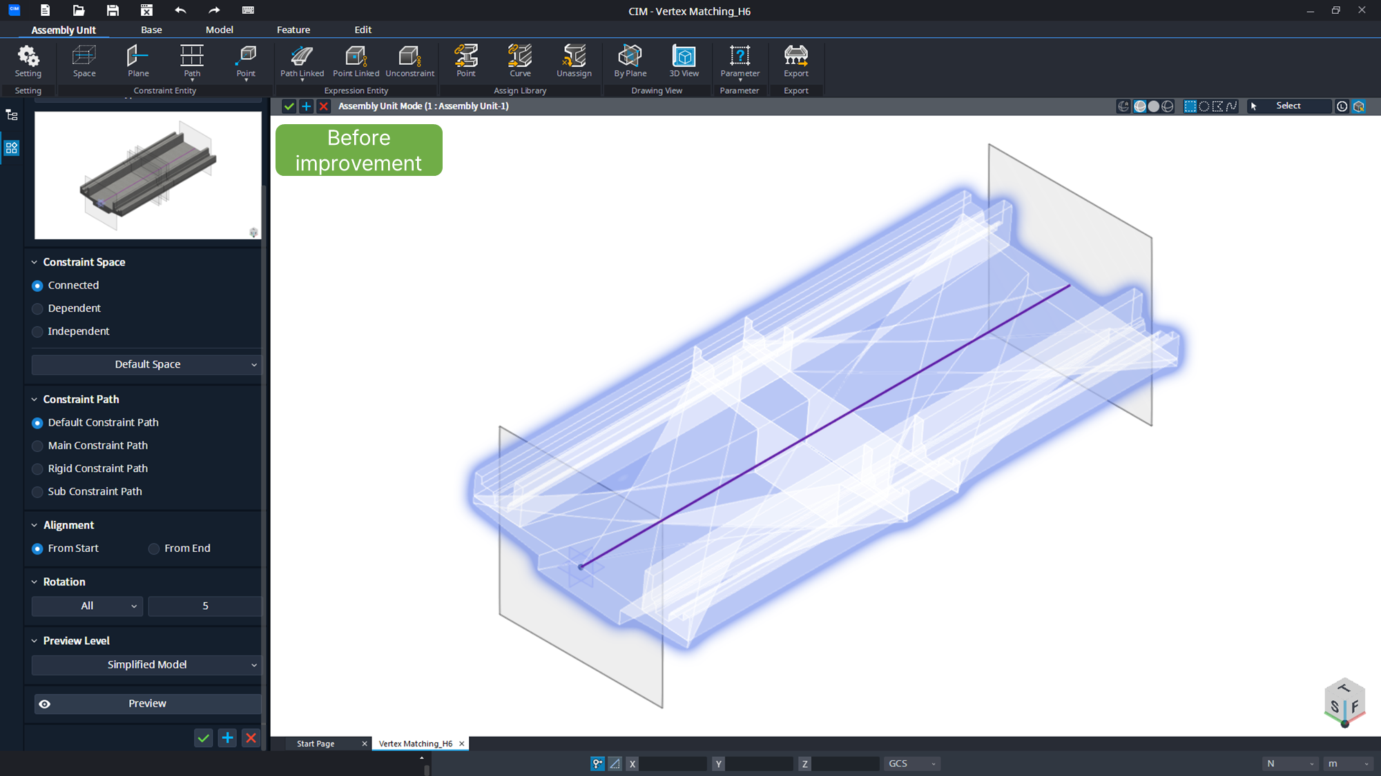Redo the last action
1381x776 pixels.
(214, 10)
